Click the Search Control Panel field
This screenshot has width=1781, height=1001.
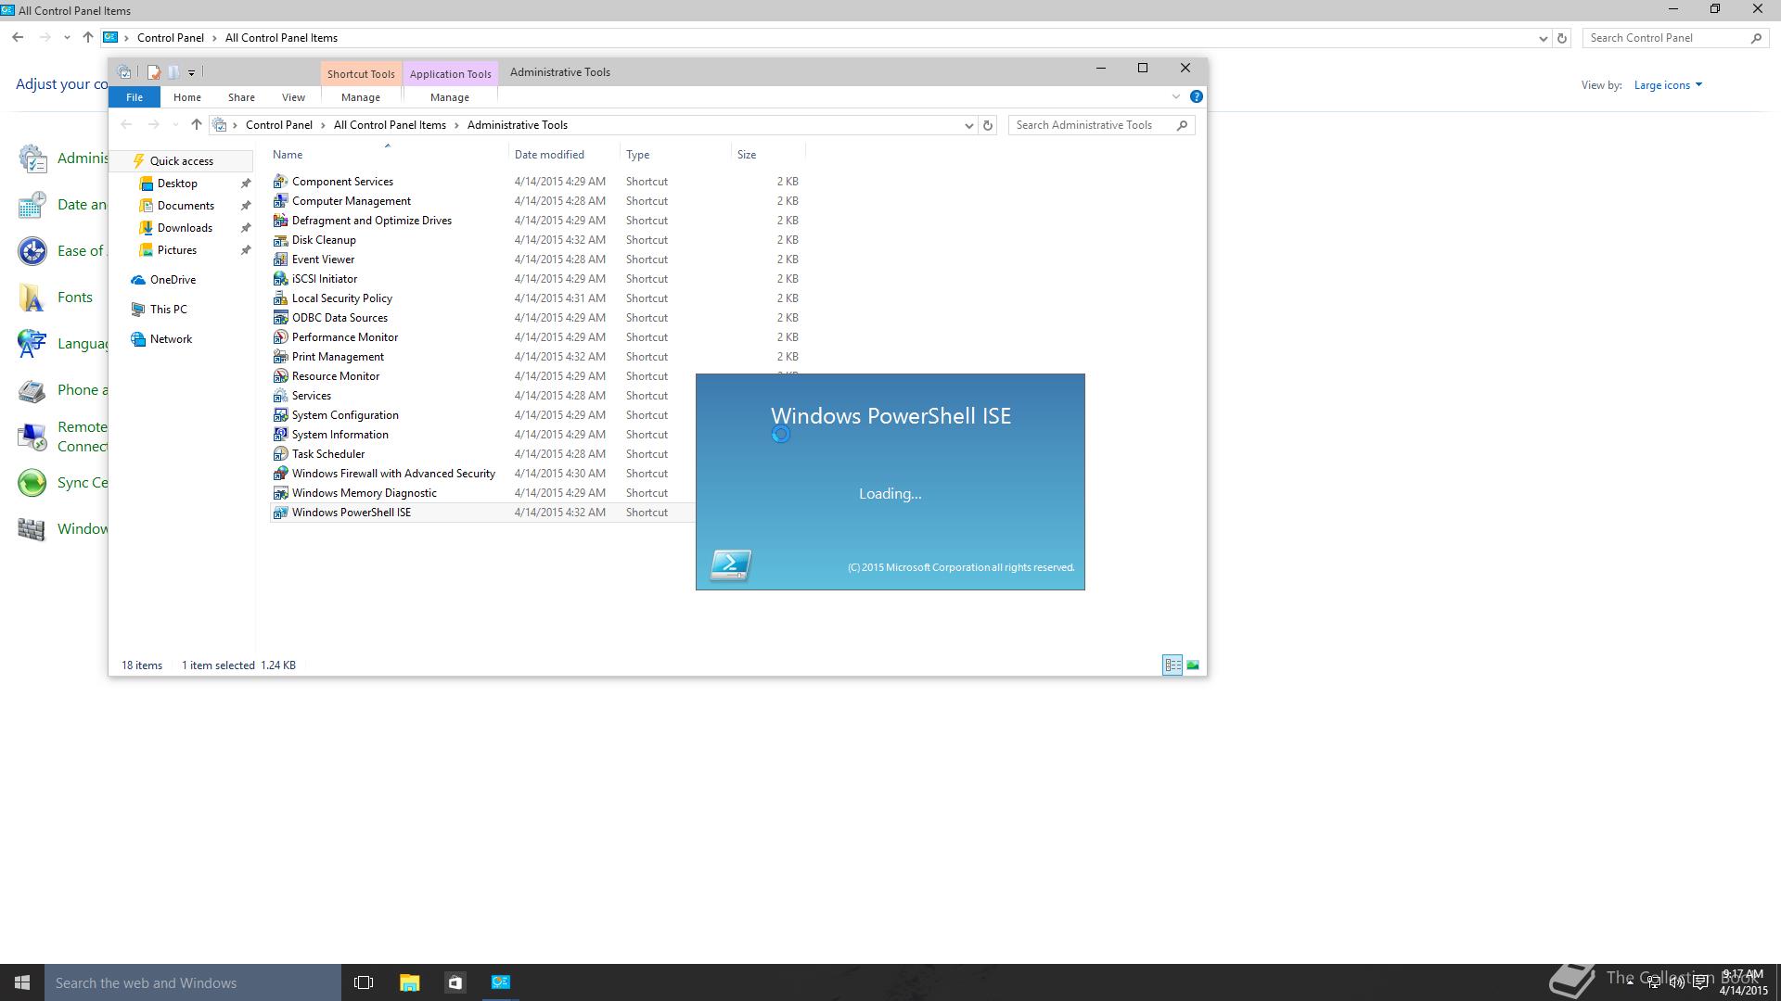click(1674, 38)
